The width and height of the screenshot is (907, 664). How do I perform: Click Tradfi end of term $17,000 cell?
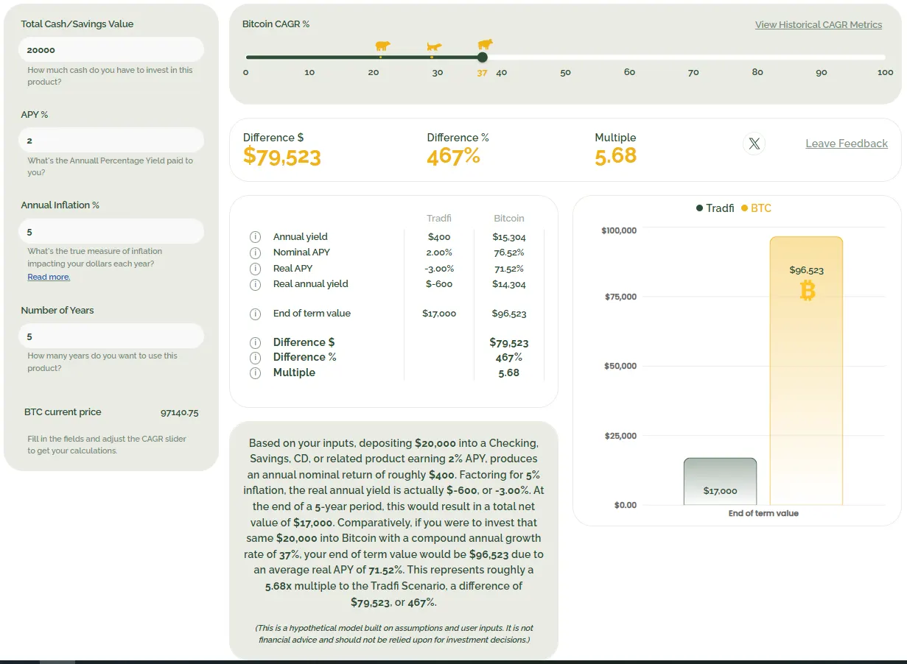[x=439, y=314]
